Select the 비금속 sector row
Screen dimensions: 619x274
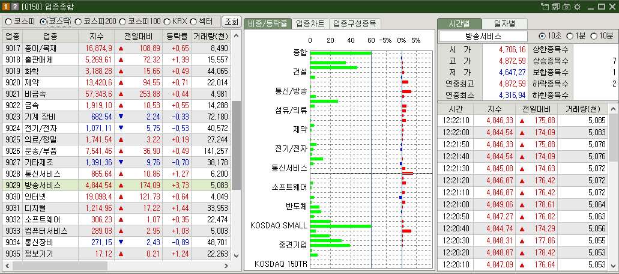click(x=117, y=94)
